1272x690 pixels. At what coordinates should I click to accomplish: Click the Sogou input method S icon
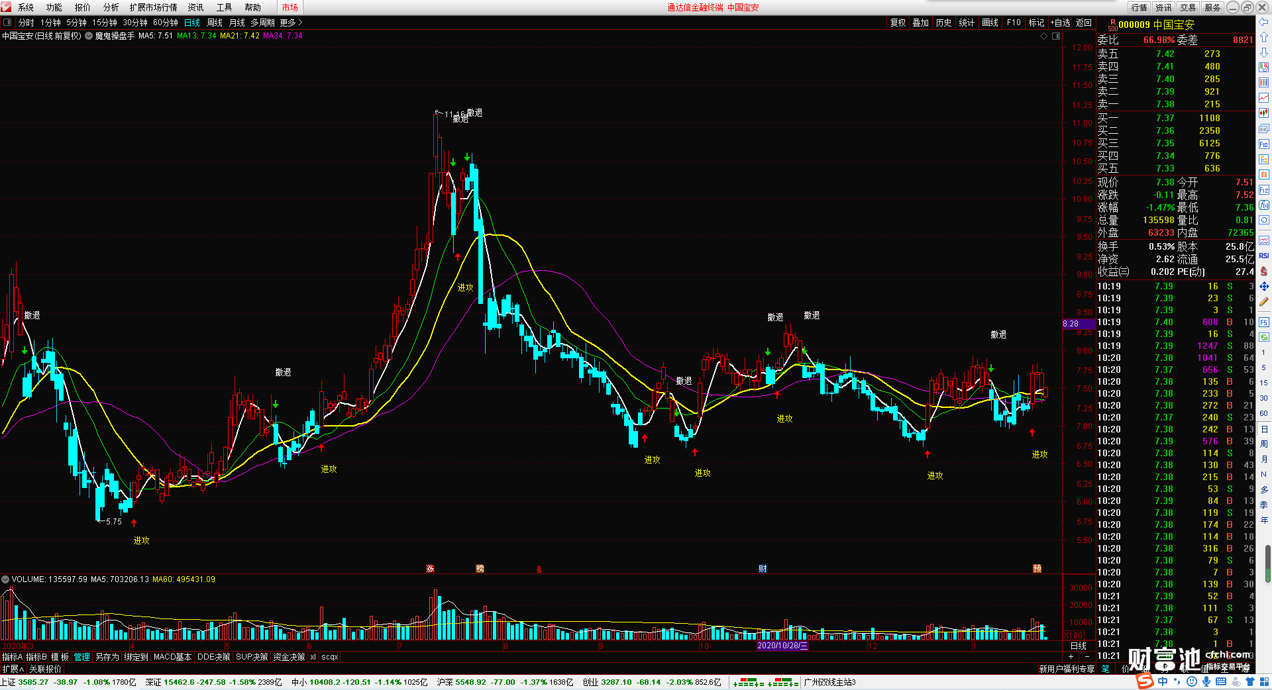point(1145,681)
